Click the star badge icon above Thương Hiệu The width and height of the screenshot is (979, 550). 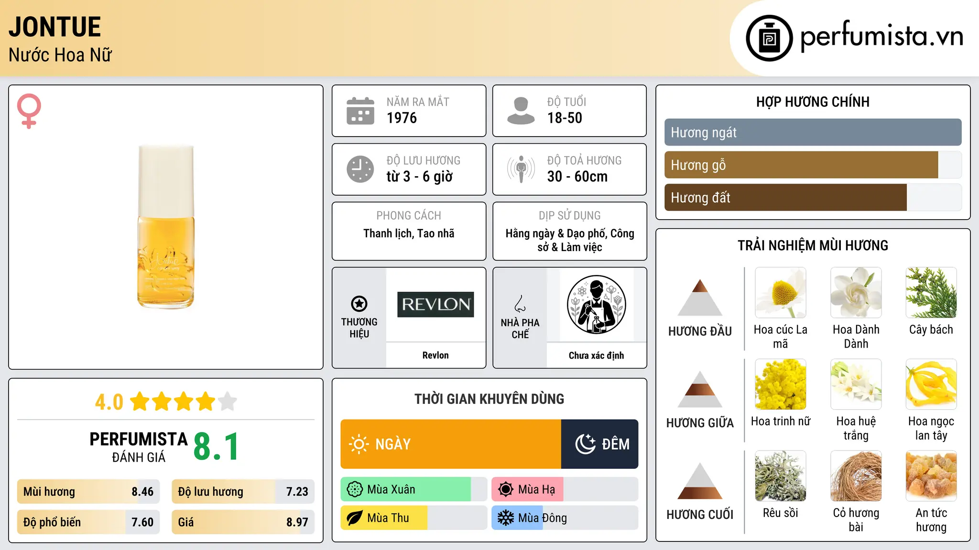click(x=359, y=304)
